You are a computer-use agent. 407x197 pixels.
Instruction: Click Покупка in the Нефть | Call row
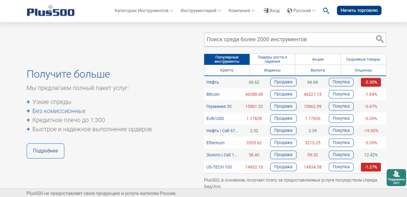pos(341,131)
